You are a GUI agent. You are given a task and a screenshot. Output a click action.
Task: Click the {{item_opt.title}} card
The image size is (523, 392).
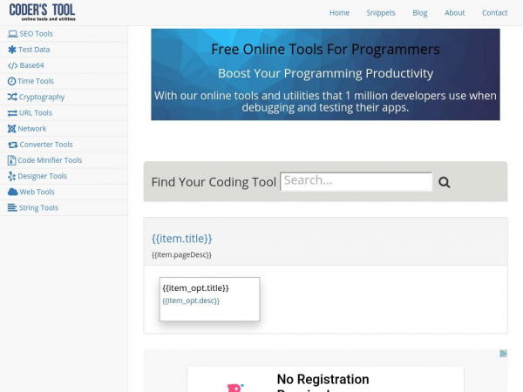click(209, 299)
